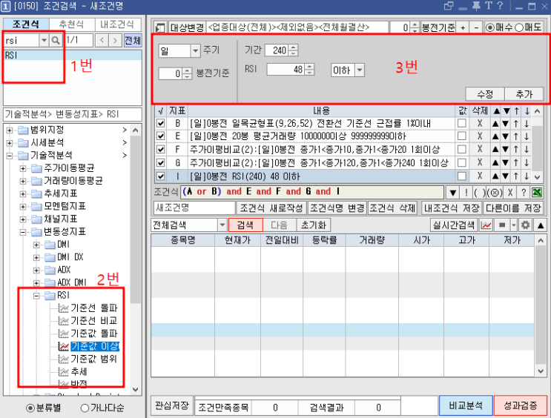The height and width of the screenshot is (418, 551).
Task: Move condition E up with ▲
Action: coord(495,136)
